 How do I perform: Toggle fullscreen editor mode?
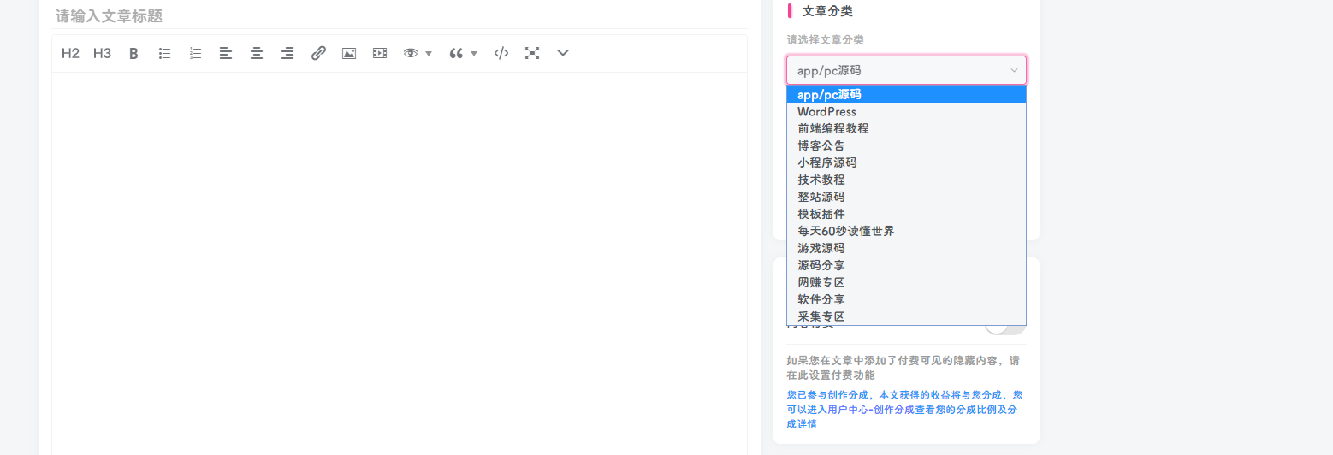[532, 53]
